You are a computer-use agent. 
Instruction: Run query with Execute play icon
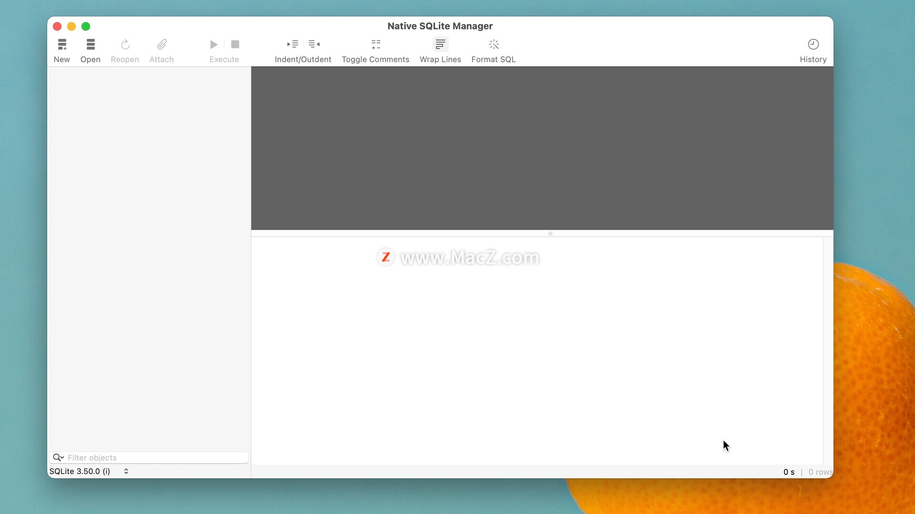214,44
